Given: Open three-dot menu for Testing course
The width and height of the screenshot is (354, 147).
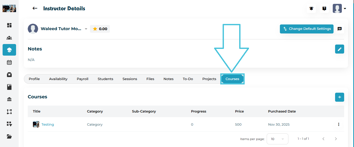Looking at the screenshot, I should coord(338,124).
